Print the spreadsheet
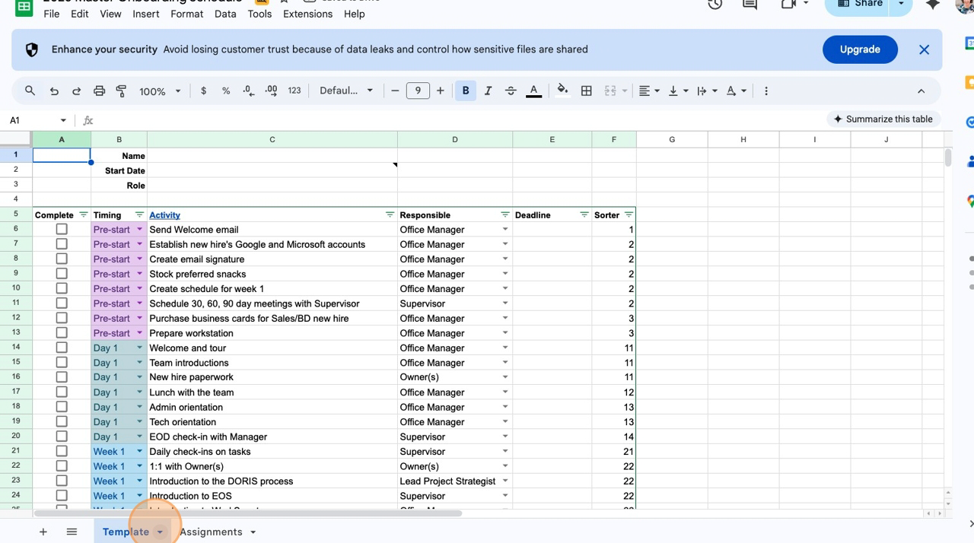 (99, 90)
